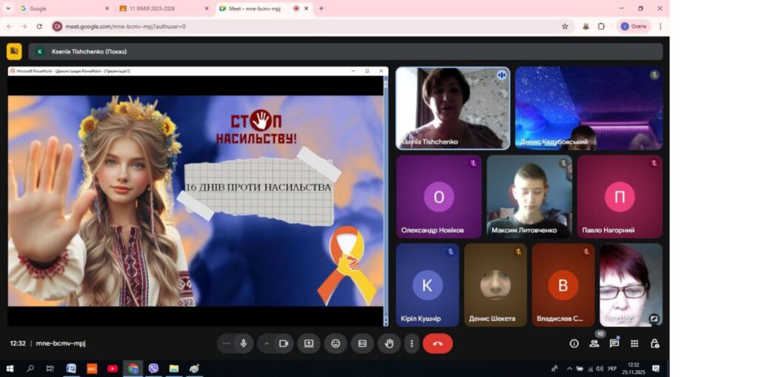Image resolution: width=758 pixels, height=377 pixels.
Task: Expand audio settings dots next to microphone
Action: [x=227, y=344]
